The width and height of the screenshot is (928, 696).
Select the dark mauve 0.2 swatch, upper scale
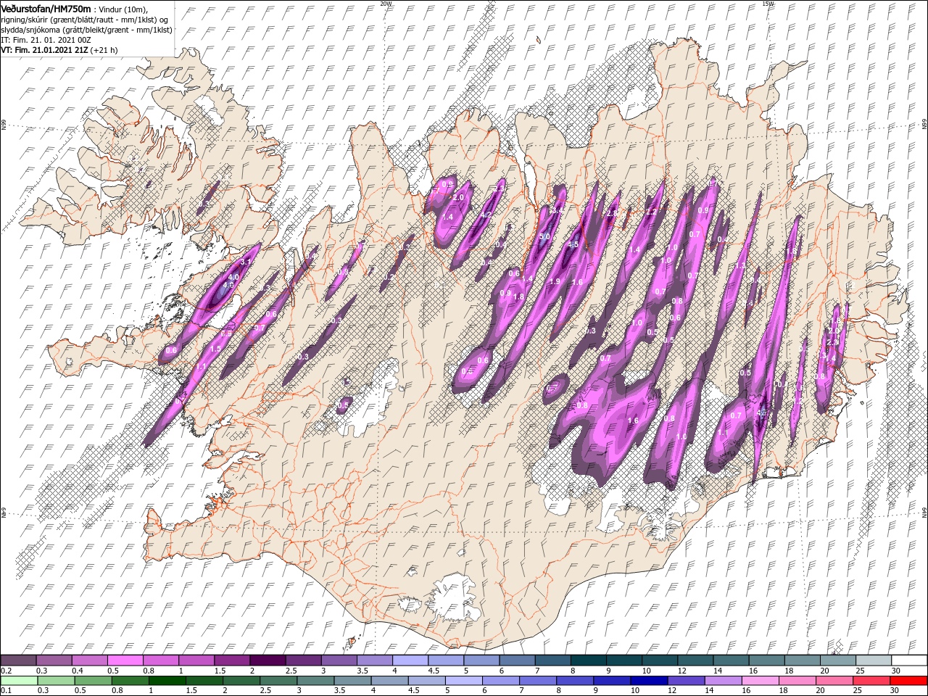(18, 660)
